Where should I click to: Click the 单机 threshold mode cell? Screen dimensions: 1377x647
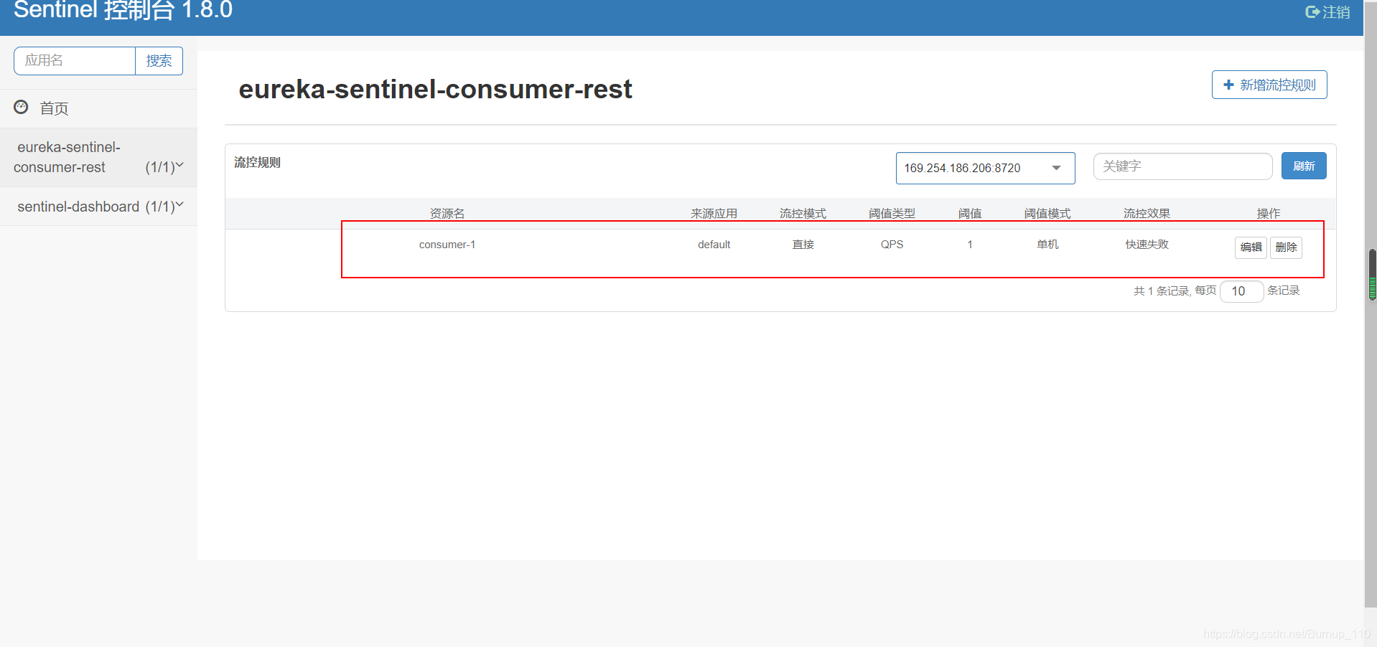1047,245
